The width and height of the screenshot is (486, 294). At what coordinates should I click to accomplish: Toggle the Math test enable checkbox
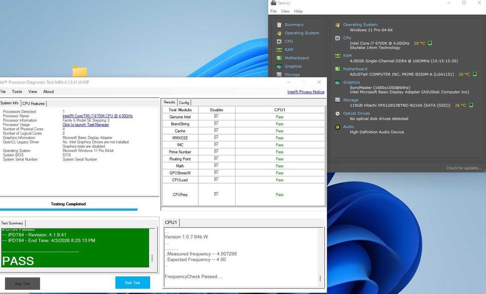(x=216, y=166)
